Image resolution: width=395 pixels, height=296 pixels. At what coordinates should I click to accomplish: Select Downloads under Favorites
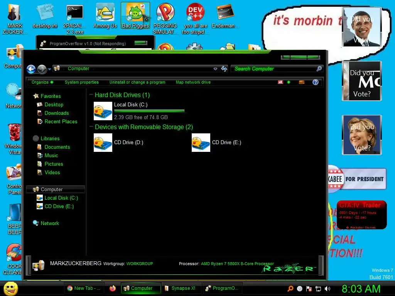pyautogui.click(x=53, y=113)
